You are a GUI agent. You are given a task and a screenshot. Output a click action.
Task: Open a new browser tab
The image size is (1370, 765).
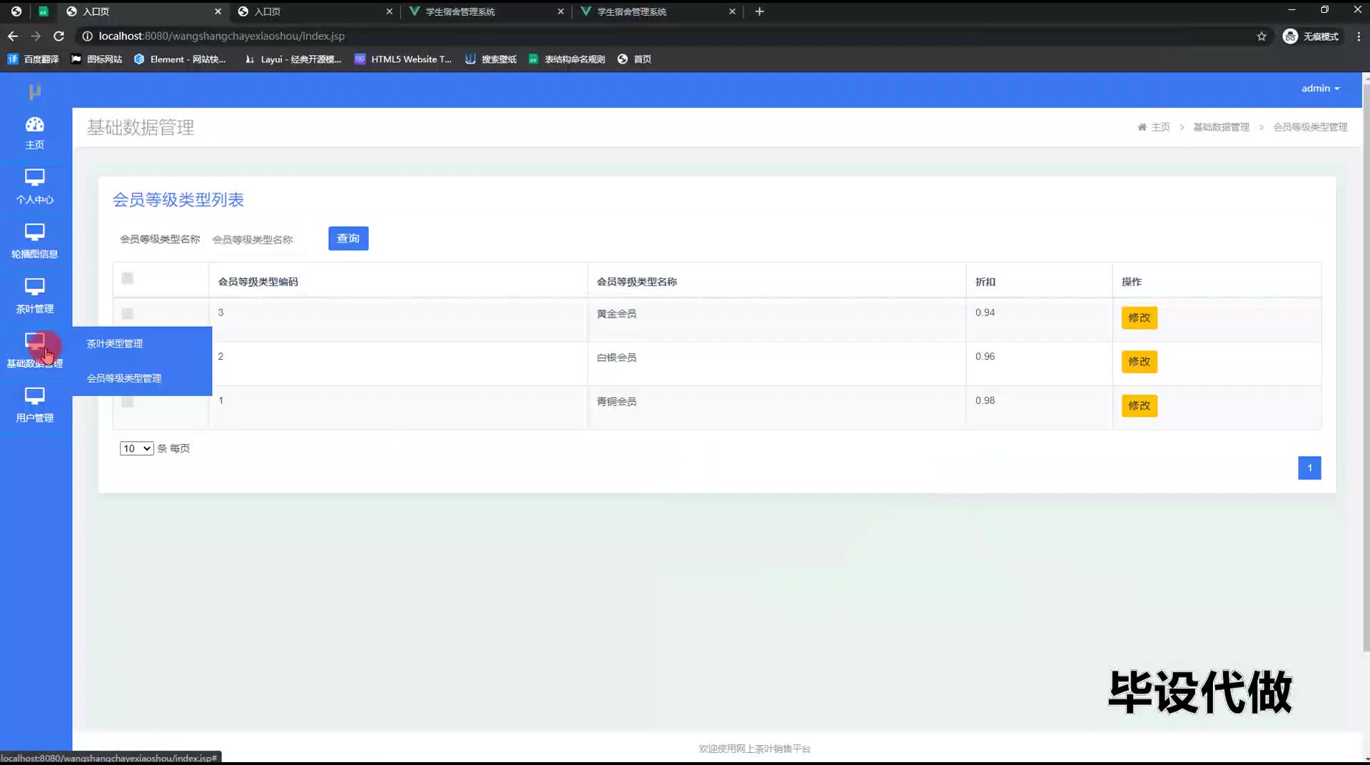(x=759, y=11)
